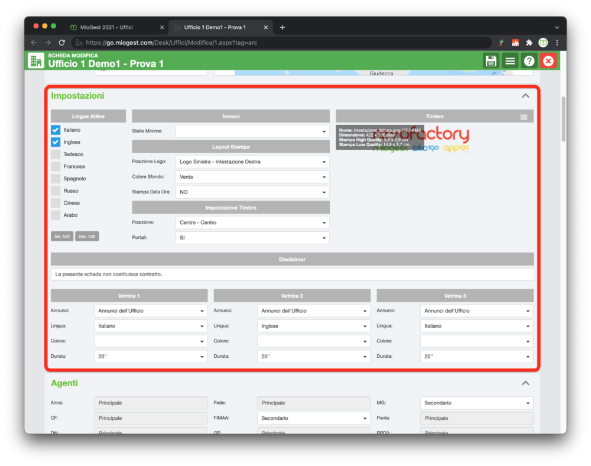Click the Des. Tutti button

click(87, 237)
